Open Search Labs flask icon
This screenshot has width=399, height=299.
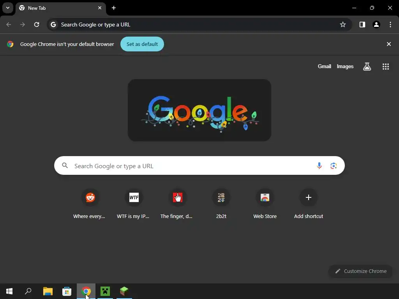click(367, 67)
